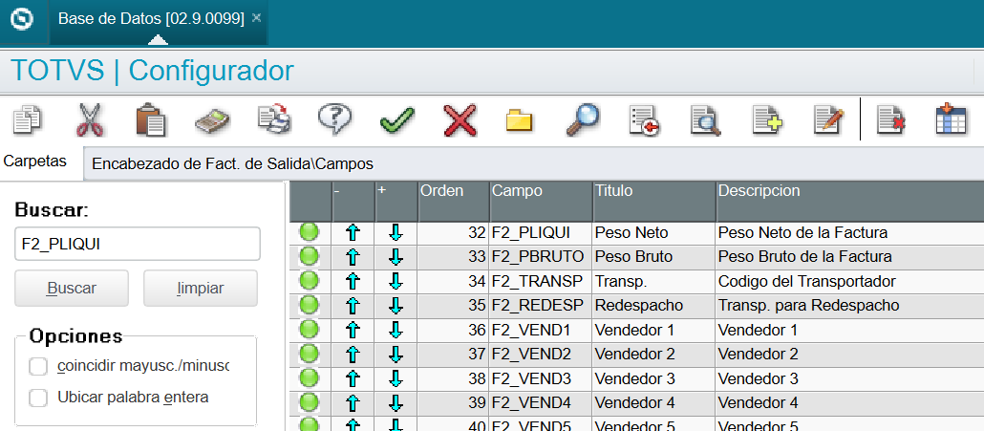Select the F2_PLIQUI field cell
The width and height of the screenshot is (984, 431).
pyautogui.click(x=541, y=233)
